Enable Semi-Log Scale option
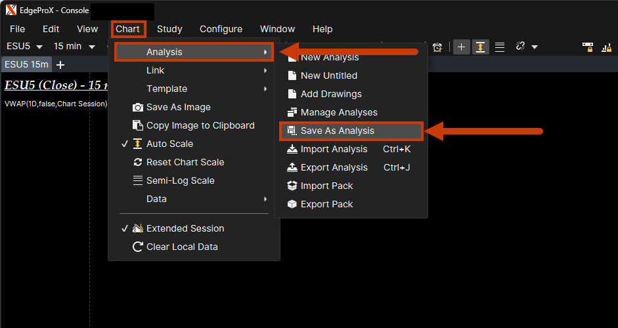This screenshot has height=328, width=618. (x=180, y=180)
